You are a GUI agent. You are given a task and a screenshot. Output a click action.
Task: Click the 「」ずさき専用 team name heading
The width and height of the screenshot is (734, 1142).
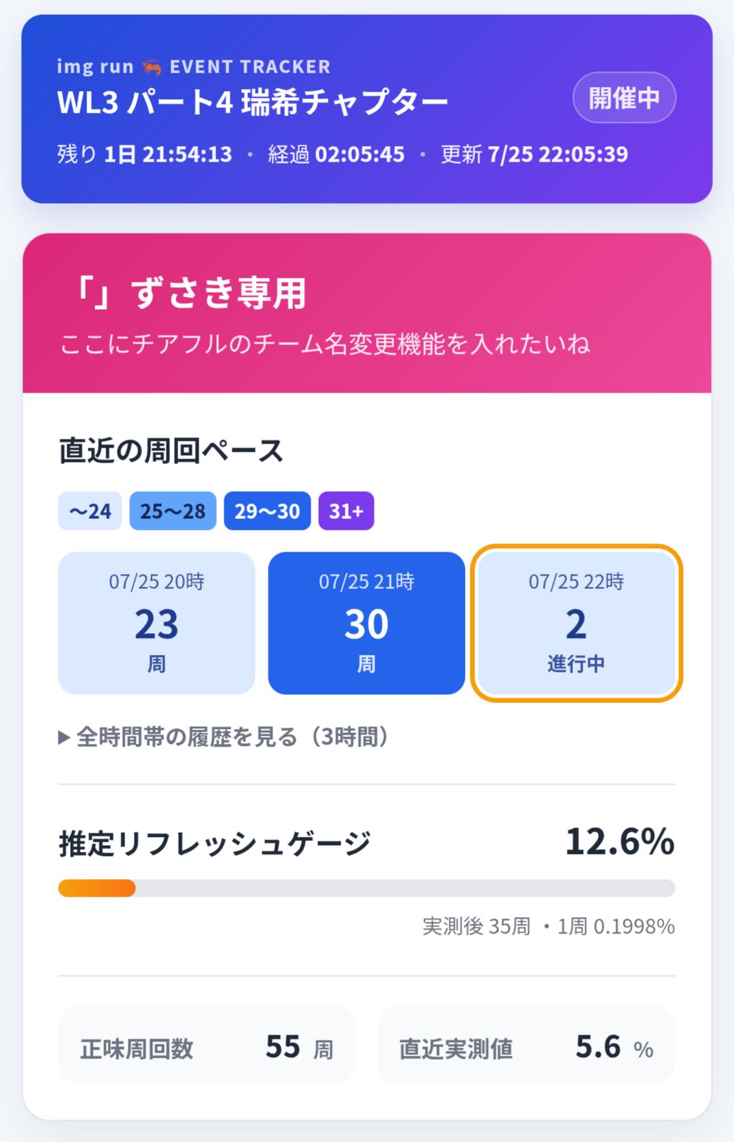[x=186, y=293]
